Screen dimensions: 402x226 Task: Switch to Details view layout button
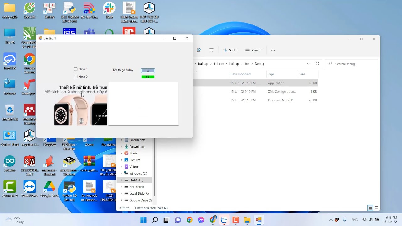371,208
